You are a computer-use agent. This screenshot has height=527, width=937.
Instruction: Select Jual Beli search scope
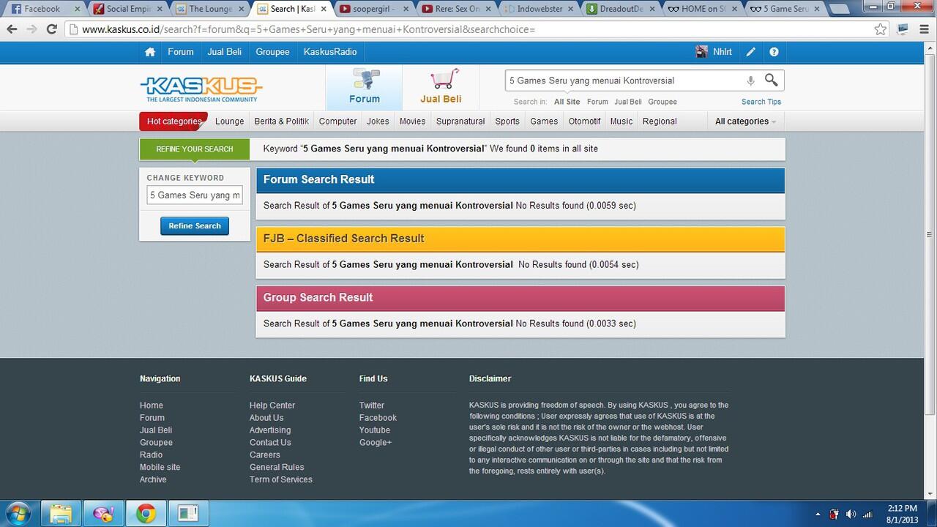(x=628, y=102)
